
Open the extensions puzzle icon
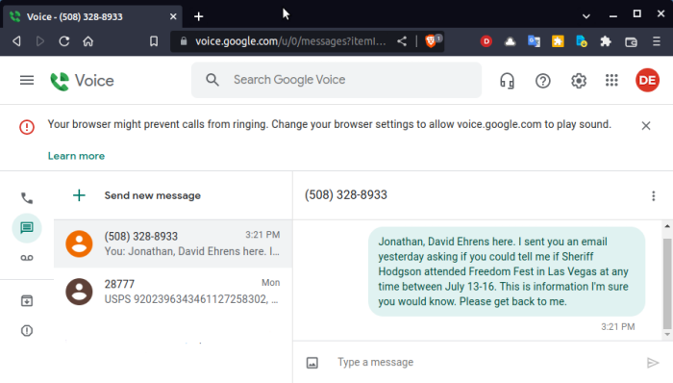(x=606, y=41)
